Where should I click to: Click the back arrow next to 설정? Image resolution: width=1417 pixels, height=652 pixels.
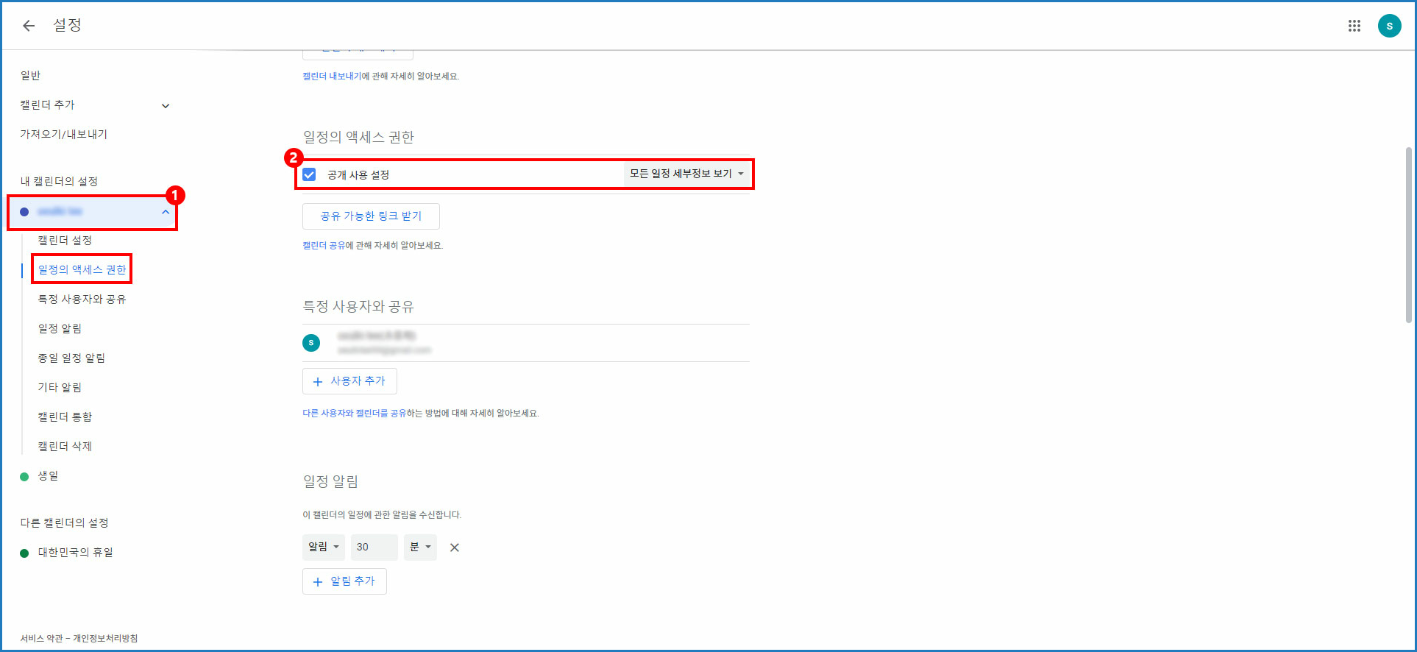tap(29, 26)
